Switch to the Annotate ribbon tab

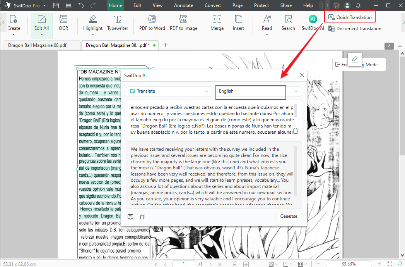(183, 5)
